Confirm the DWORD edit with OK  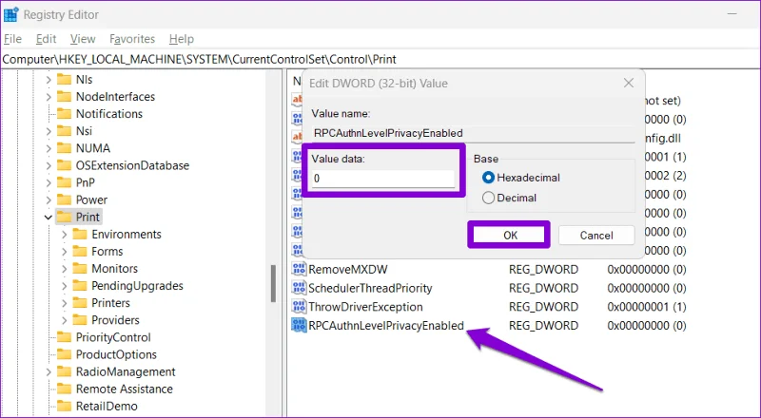(509, 236)
